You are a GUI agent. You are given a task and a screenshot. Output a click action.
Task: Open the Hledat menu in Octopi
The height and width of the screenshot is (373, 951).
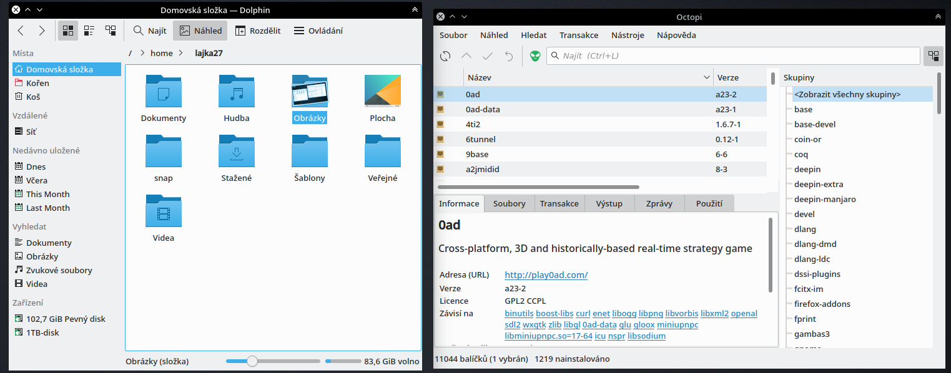tap(534, 36)
